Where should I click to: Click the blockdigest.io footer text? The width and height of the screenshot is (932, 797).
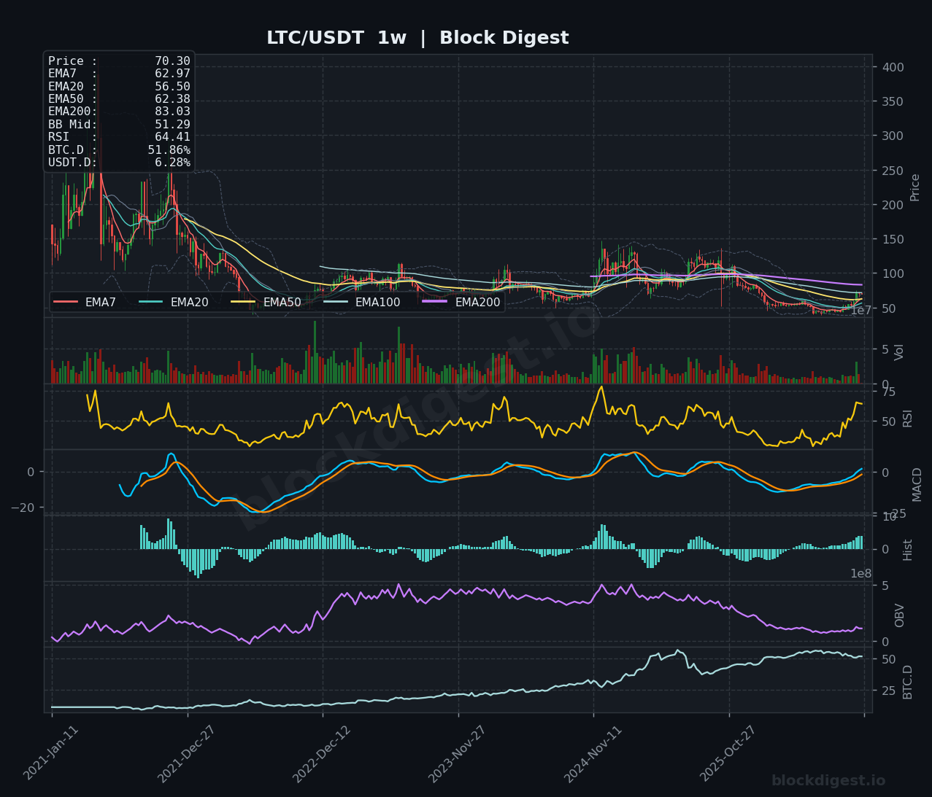828,780
